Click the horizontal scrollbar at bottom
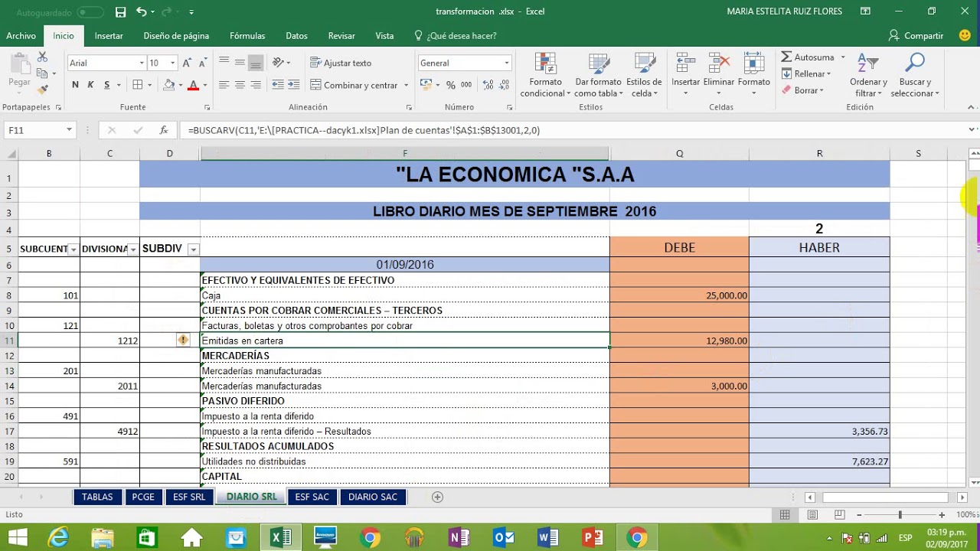Viewport: 980px width, 551px height. coord(884,497)
